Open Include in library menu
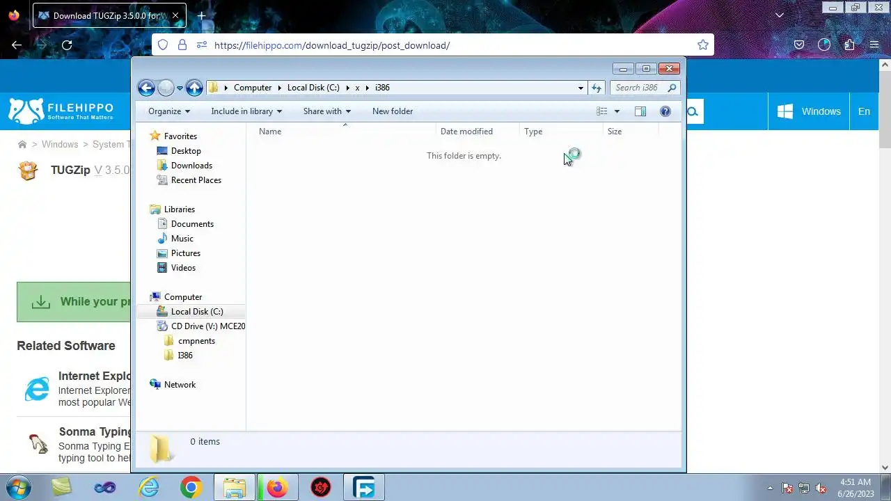 point(246,111)
